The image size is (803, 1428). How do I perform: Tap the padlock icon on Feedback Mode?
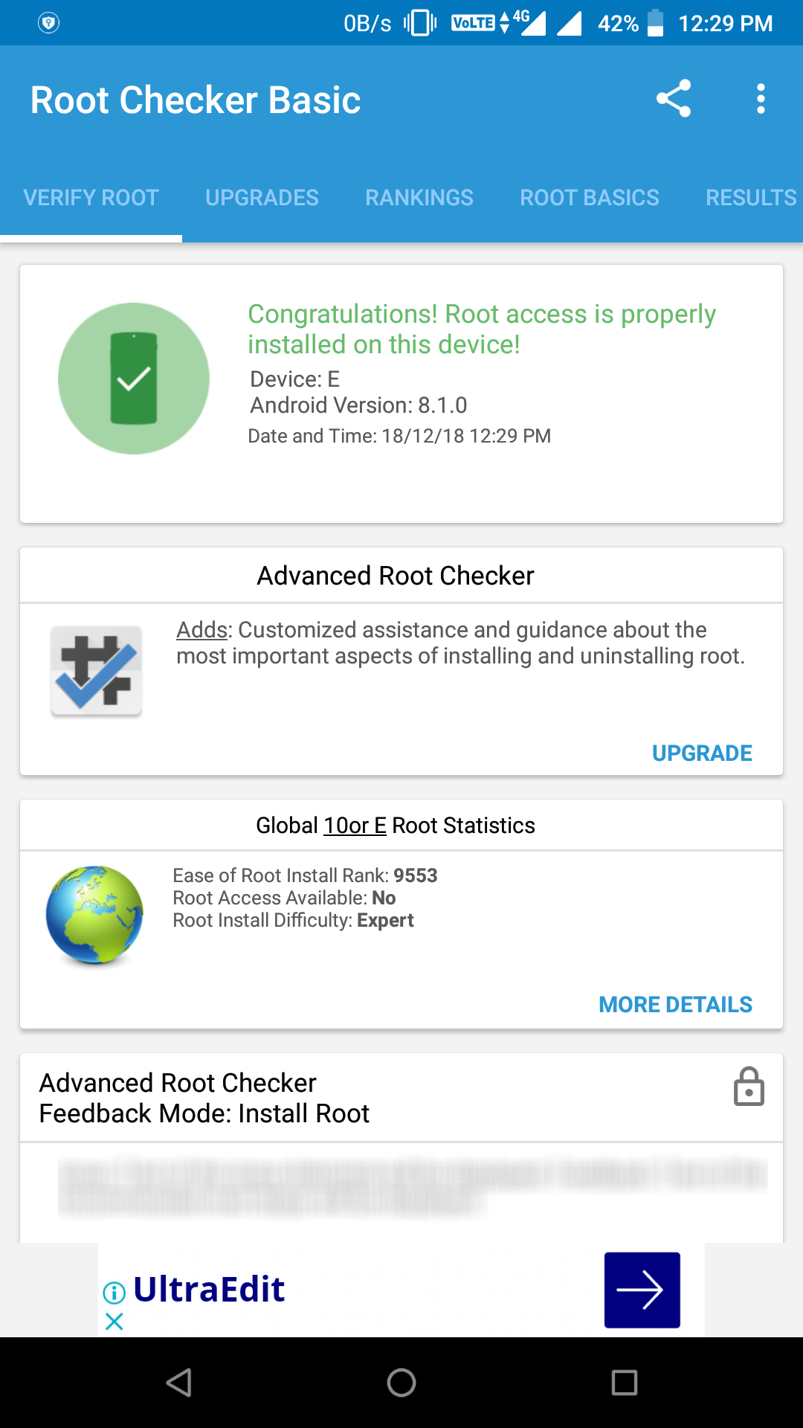pos(749,1087)
